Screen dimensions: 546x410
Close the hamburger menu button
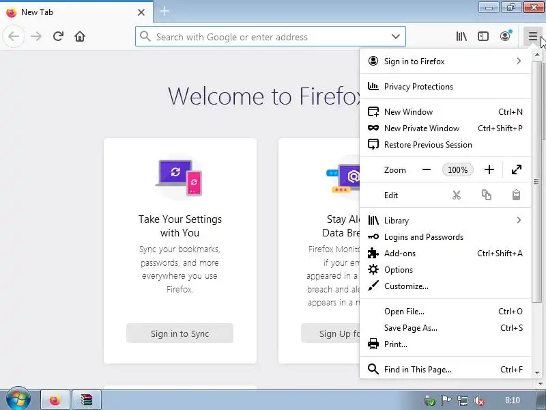coord(532,36)
